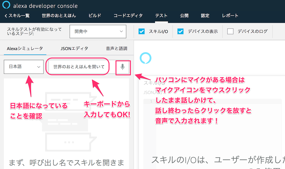Go to the 公開 tab

click(x=184, y=16)
